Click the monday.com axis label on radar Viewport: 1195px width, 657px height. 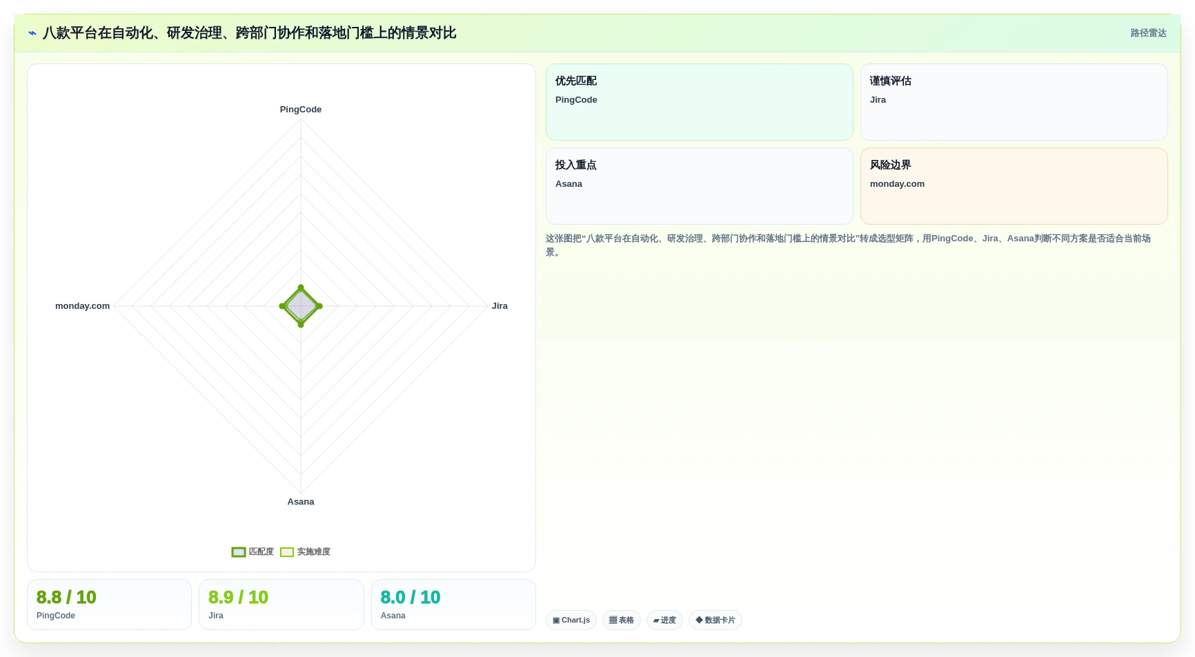[x=82, y=306]
